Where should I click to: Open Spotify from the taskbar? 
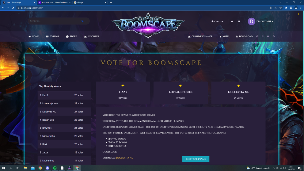tap(55, 168)
